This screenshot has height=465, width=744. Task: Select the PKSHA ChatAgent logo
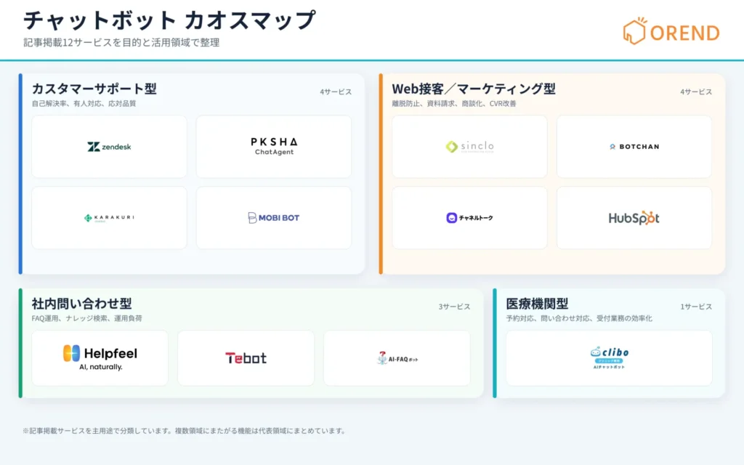(x=274, y=147)
